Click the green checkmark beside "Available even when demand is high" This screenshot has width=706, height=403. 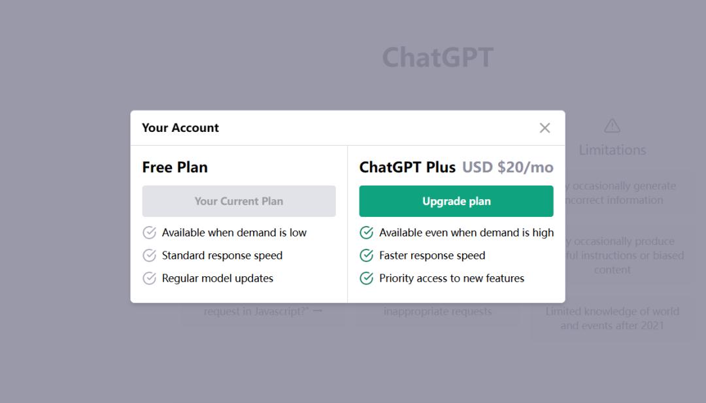tap(367, 233)
